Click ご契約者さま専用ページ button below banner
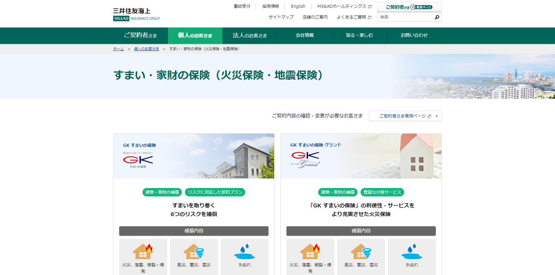This screenshot has width=555, height=275. pos(405,116)
